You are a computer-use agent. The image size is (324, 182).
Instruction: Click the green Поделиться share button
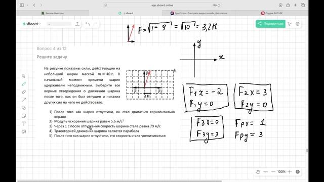tap(270, 24)
